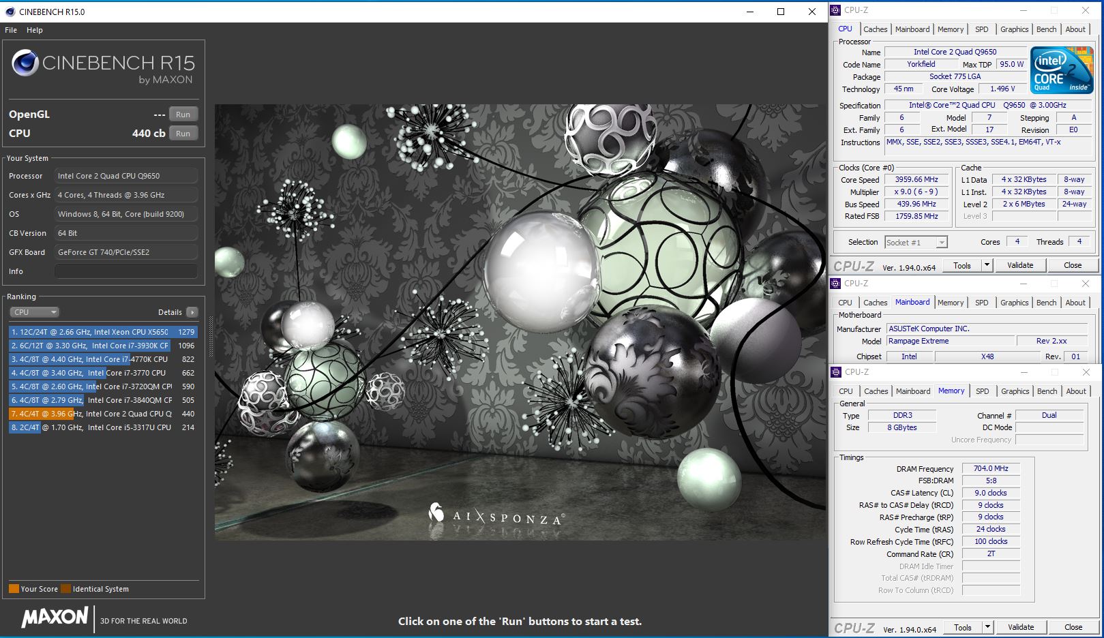Image resolution: width=1104 pixels, height=638 pixels.
Task: Switch to Memory tab in top CPU-Z window
Action: pos(951,29)
